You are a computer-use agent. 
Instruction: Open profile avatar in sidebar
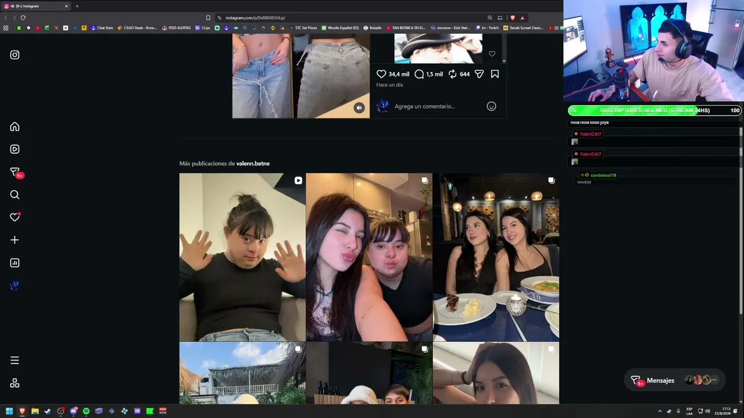pyautogui.click(x=15, y=286)
